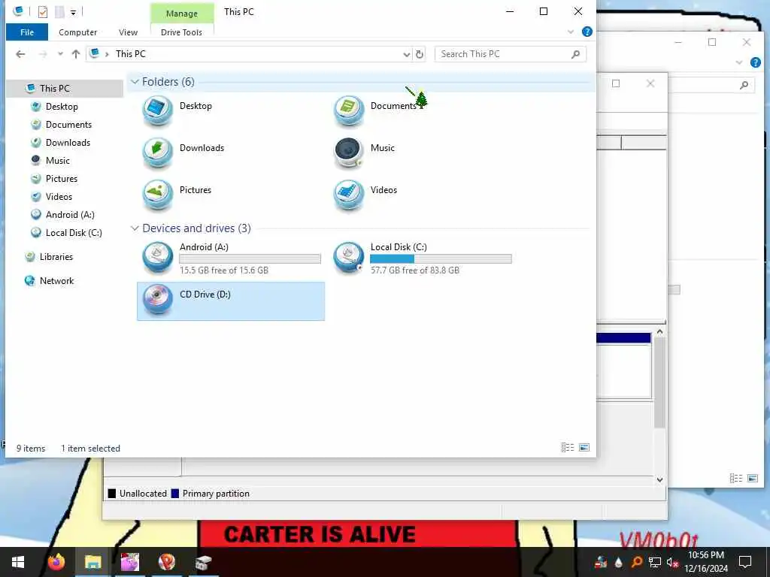Select Libraries in the navigation pane
The height and width of the screenshot is (577, 770).
(x=56, y=257)
